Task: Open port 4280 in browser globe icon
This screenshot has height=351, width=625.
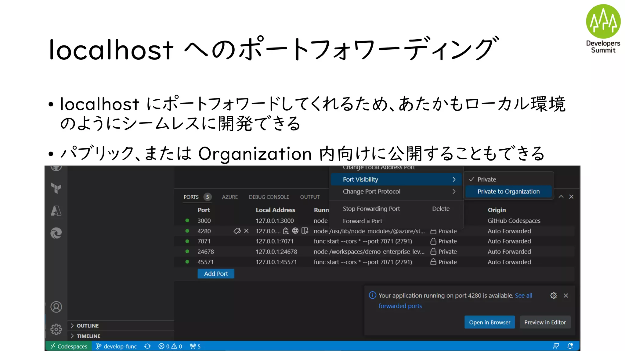Action: tap(295, 231)
